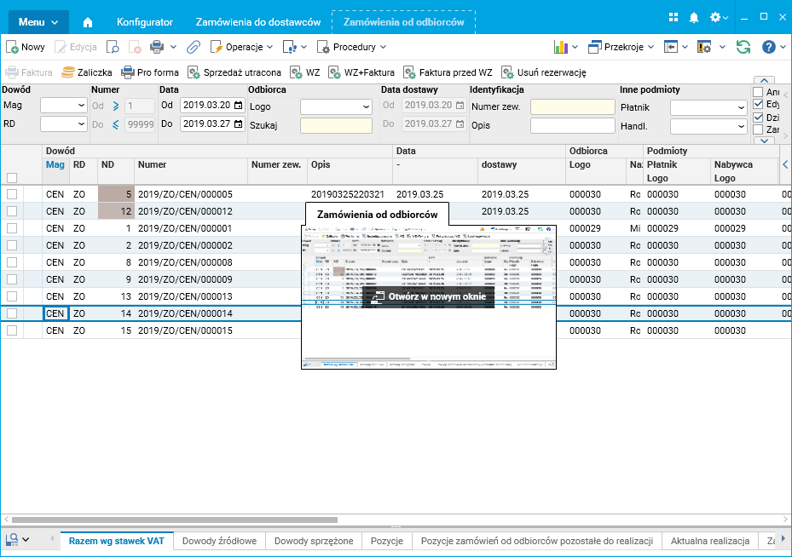The image size is (792, 557).
Task: Tick checkbox for order 2019/ZO/CEN/000005
Action: coord(12,194)
